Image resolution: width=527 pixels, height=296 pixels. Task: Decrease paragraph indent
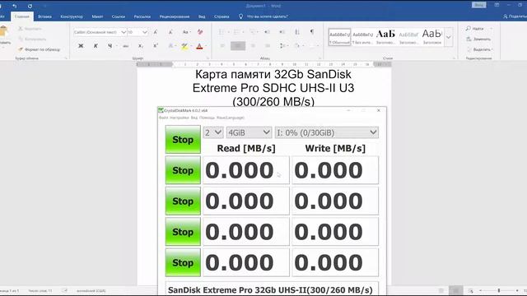pos(267,32)
